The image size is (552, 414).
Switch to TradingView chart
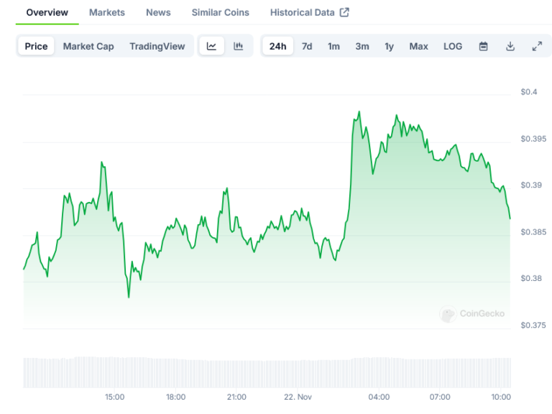click(157, 46)
